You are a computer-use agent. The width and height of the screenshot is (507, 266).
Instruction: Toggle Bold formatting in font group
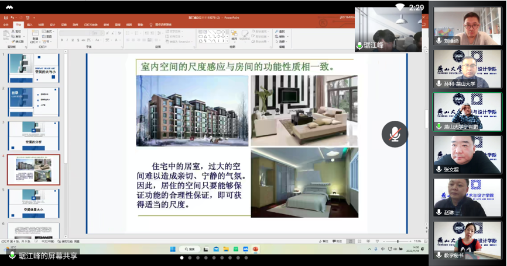61,40
